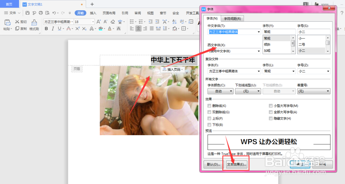Open the 审阅 ribbon tab
This screenshot has height=184, width=345.
coord(138,13)
